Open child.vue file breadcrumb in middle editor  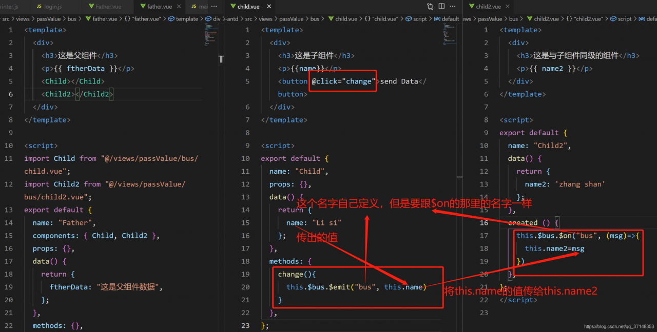342,19
